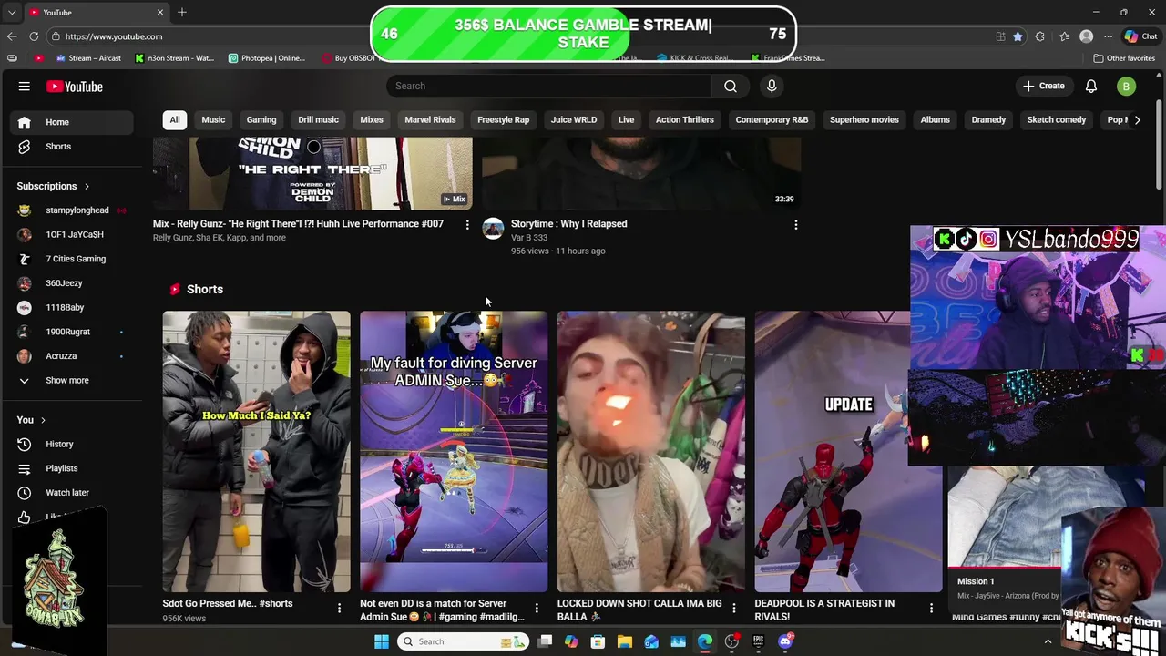
Task: Select the All filter chip
Action: click(x=175, y=119)
